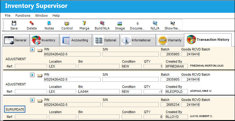Click the name FRIEDMAN, MORTON LOUIS
The image size is (235, 121).
coord(207,66)
